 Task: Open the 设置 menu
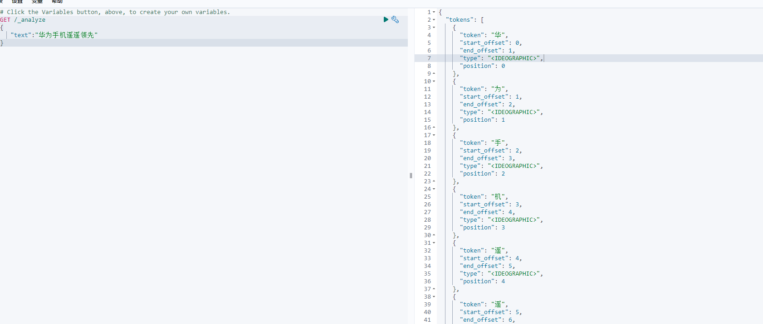point(17,1)
